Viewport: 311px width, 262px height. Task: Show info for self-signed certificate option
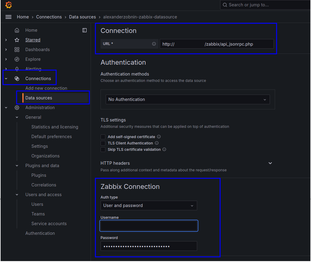(159, 137)
